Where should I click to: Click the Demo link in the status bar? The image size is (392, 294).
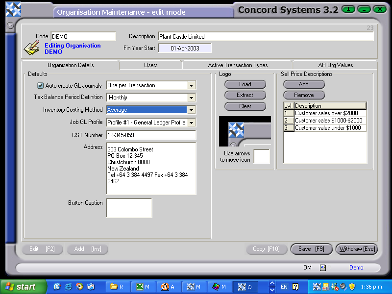point(356,268)
